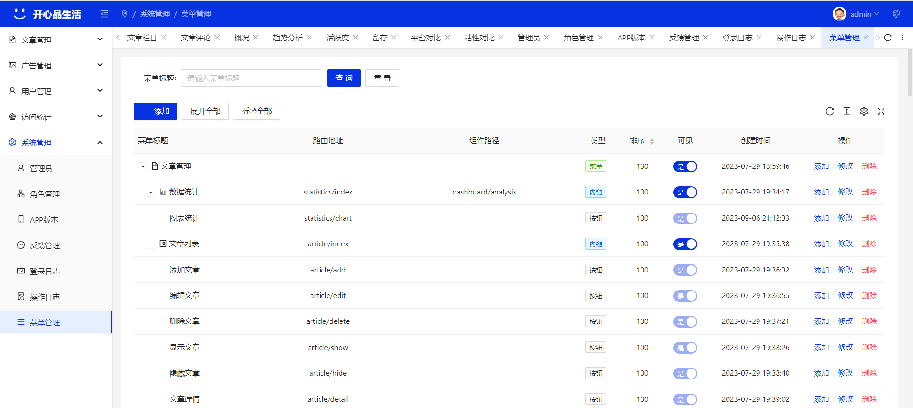Open the theme palette icon beside admin

(896, 14)
